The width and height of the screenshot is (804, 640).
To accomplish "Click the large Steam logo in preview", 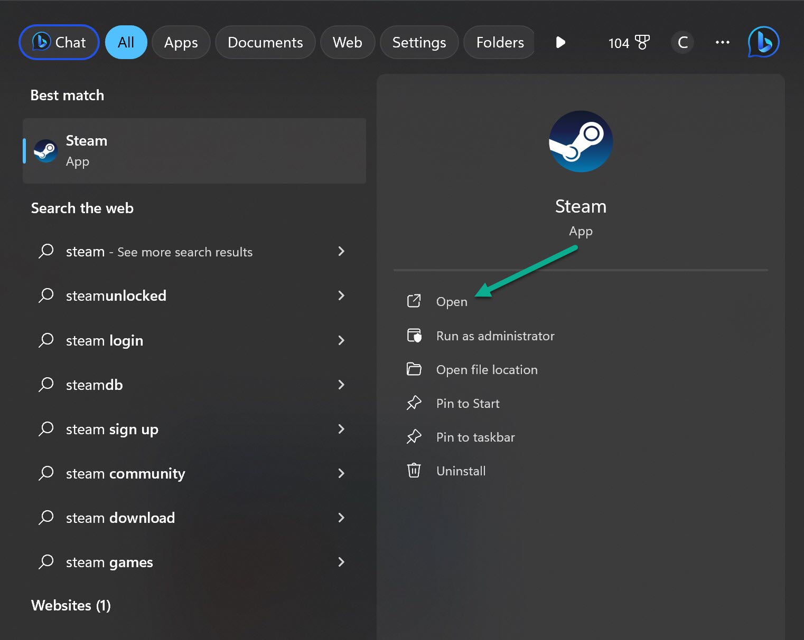I will pyautogui.click(x=581, y=141).
